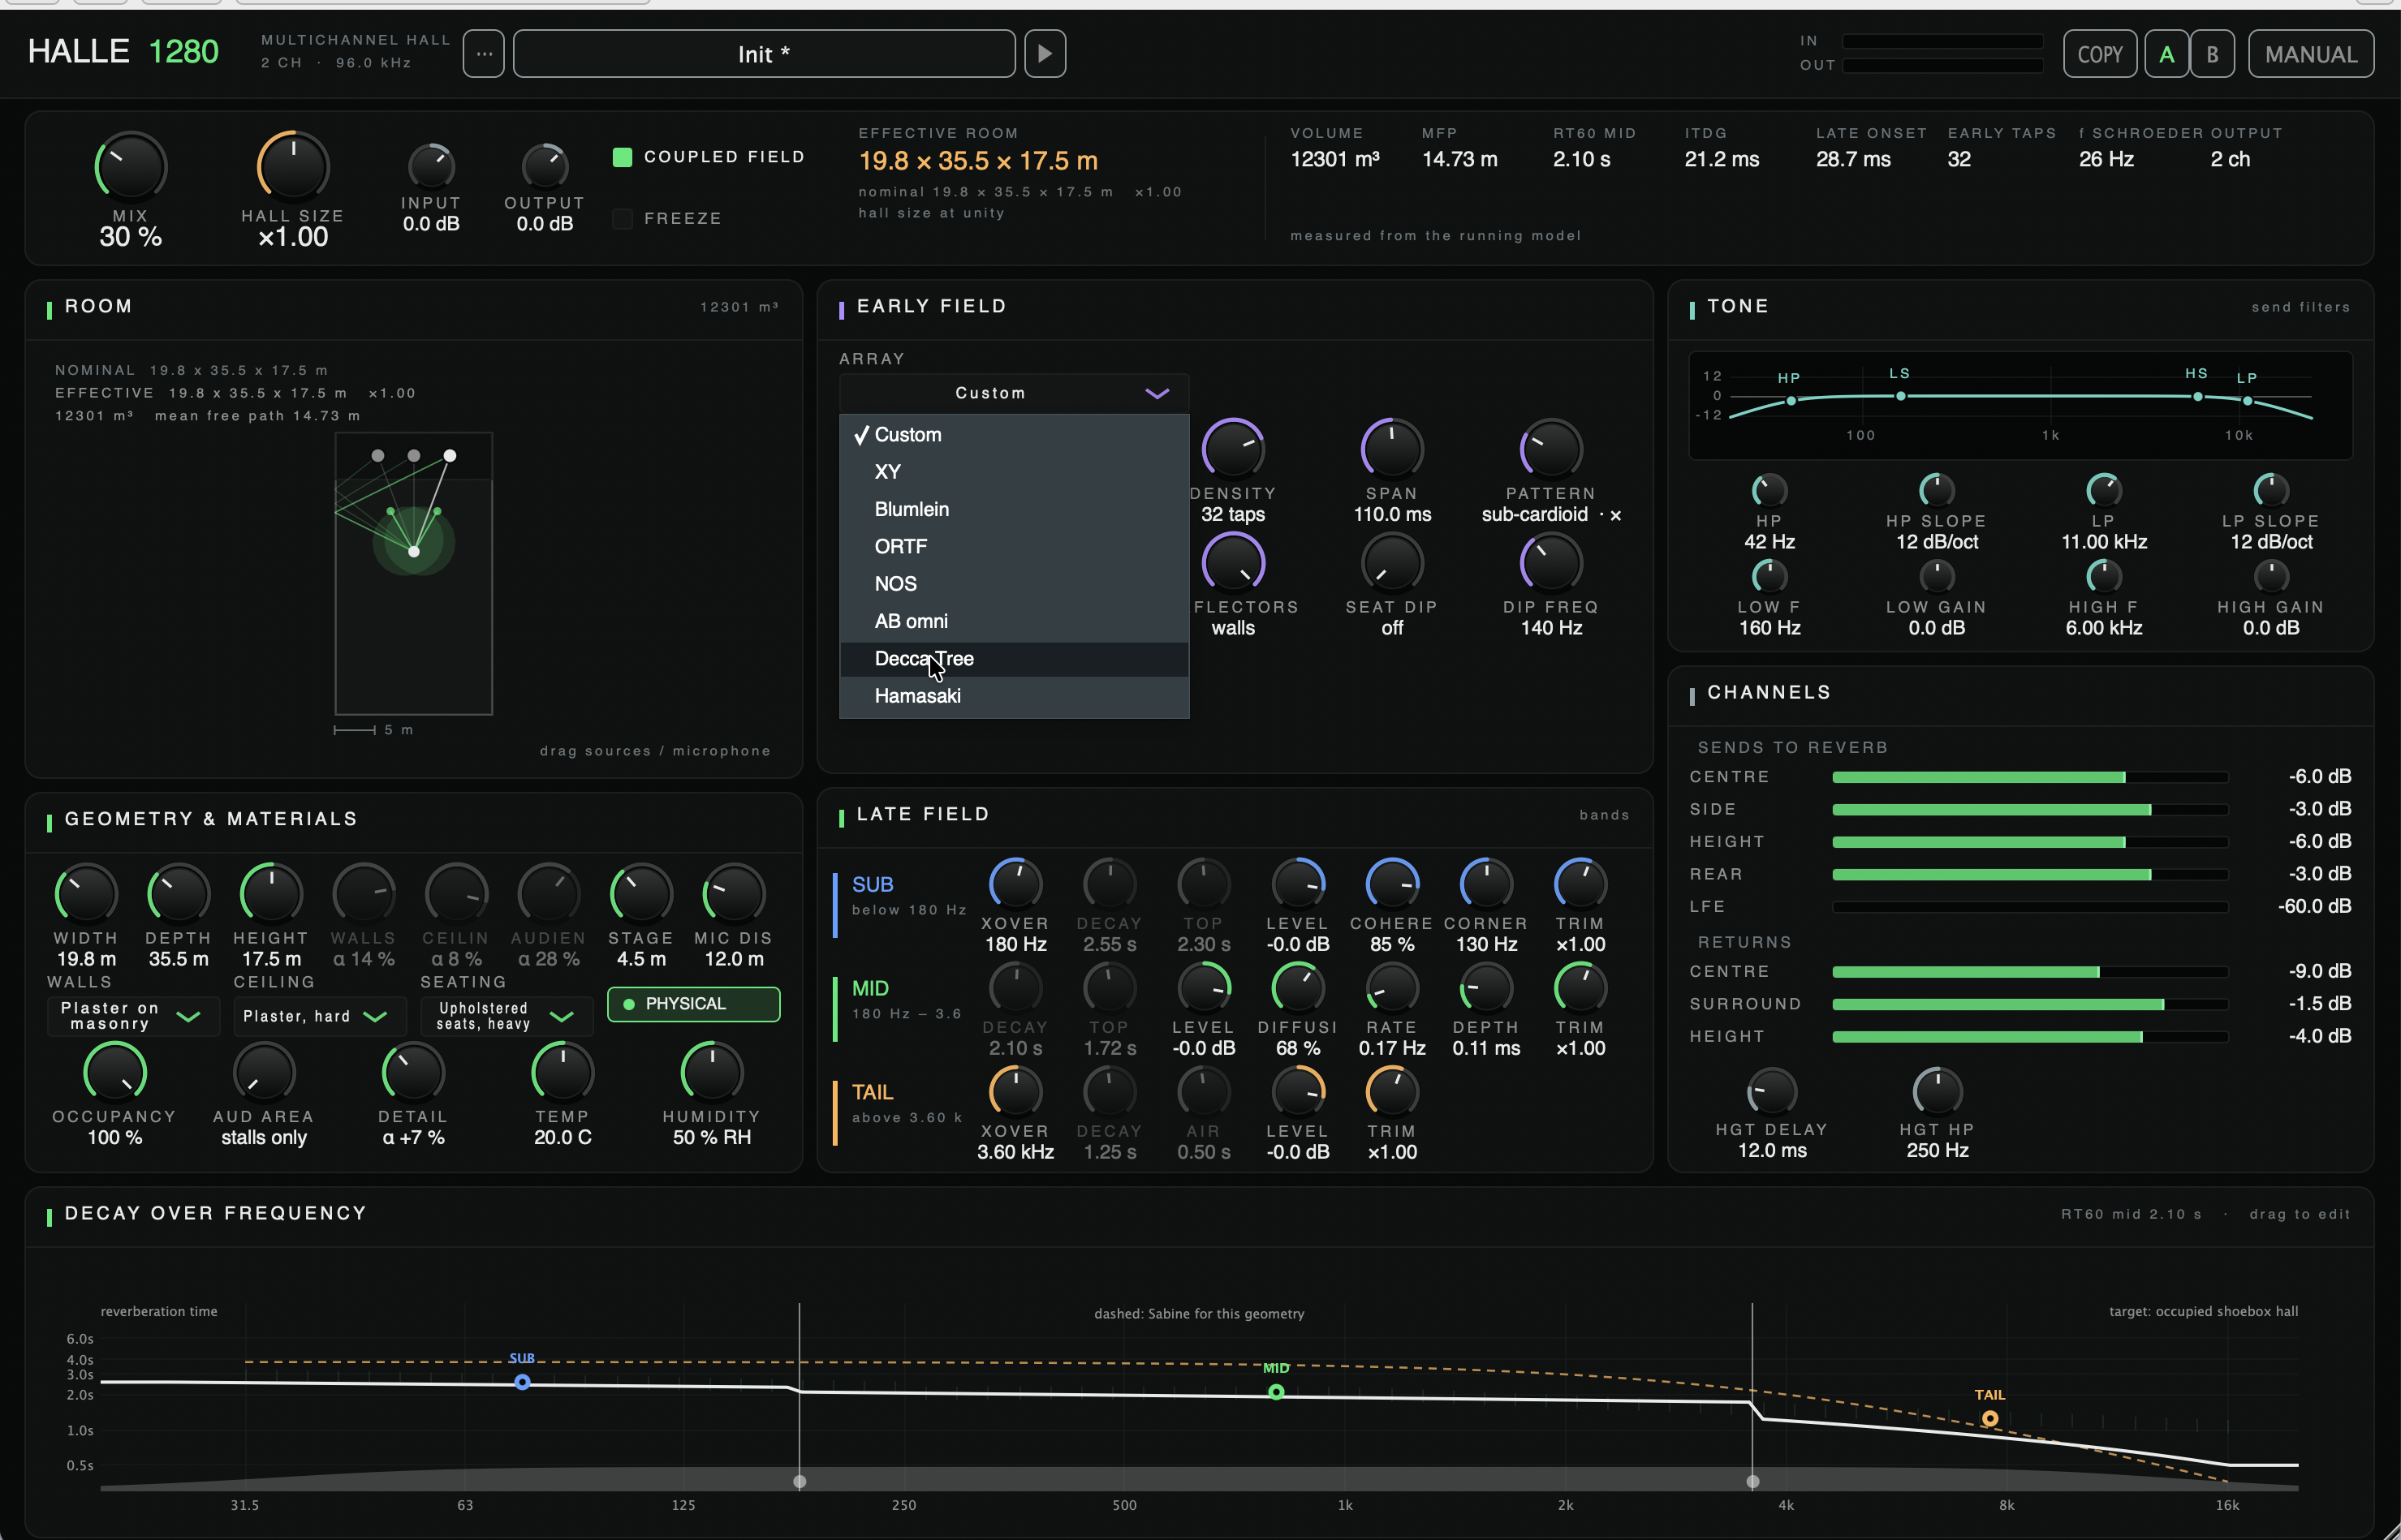Click the PATTERN knob
The width and height of the screenshot is (2401, 1540).
pos(1550,449)
